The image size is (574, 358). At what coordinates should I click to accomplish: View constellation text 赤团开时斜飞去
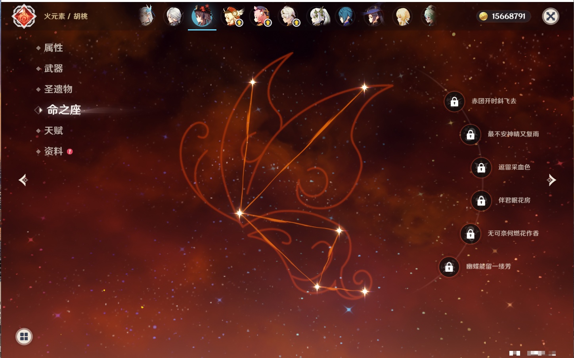point(494,101)
